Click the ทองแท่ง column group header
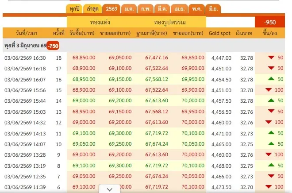The image size is (292, 193). click(100, 23)
